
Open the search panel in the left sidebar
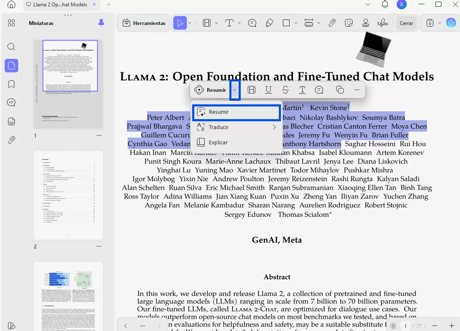pos(11,47)
